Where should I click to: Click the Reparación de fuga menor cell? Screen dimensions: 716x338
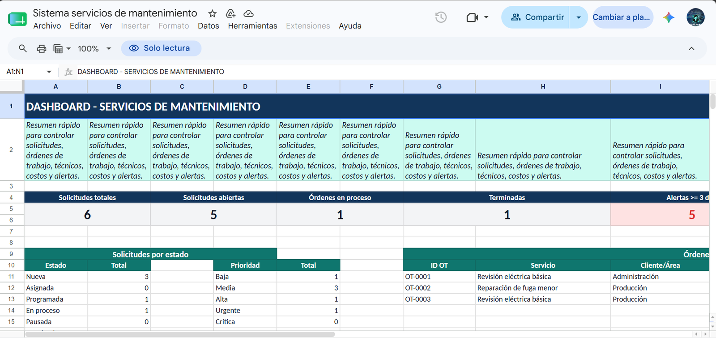click(543, 288)
